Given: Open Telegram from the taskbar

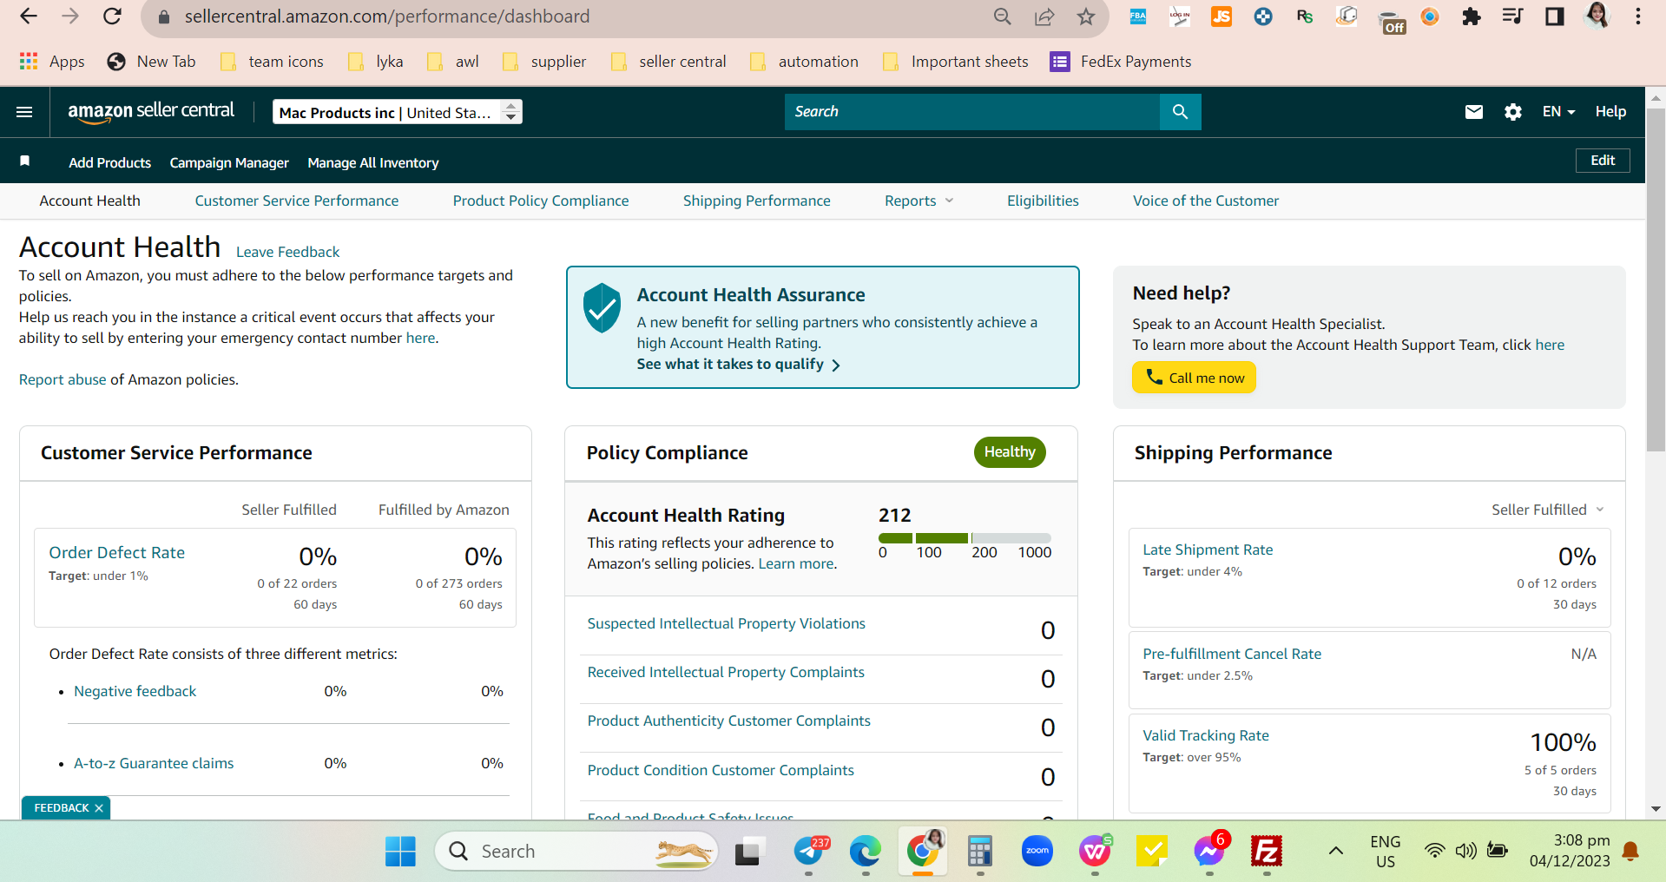Looking at the screenshot, I should point(810,852).
